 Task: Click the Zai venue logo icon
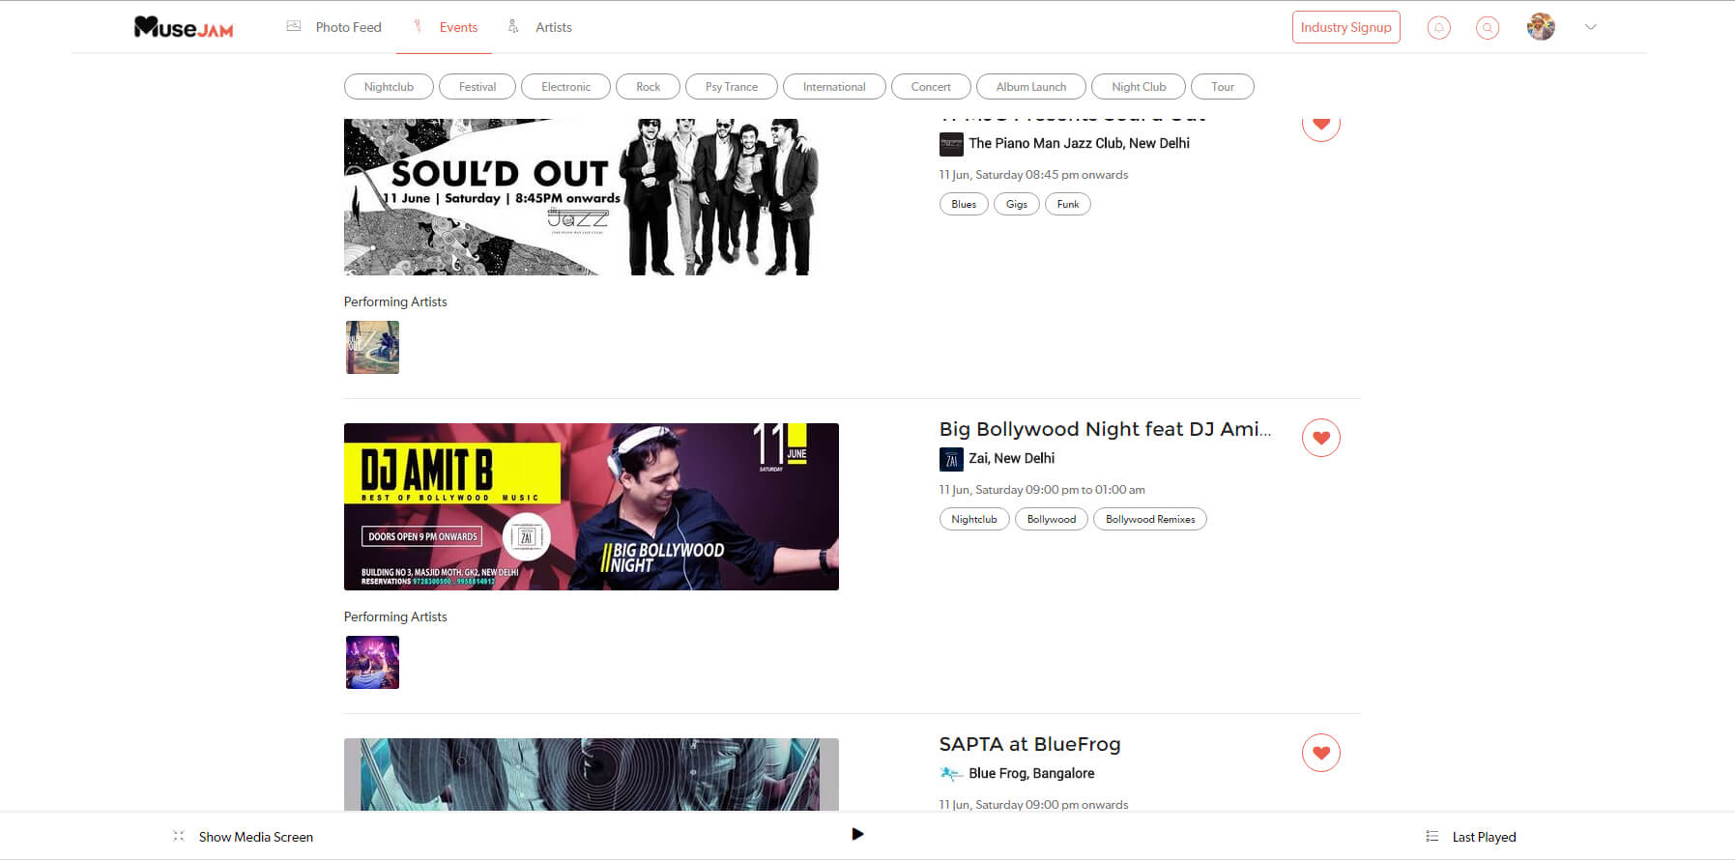(x=951, y=459)
